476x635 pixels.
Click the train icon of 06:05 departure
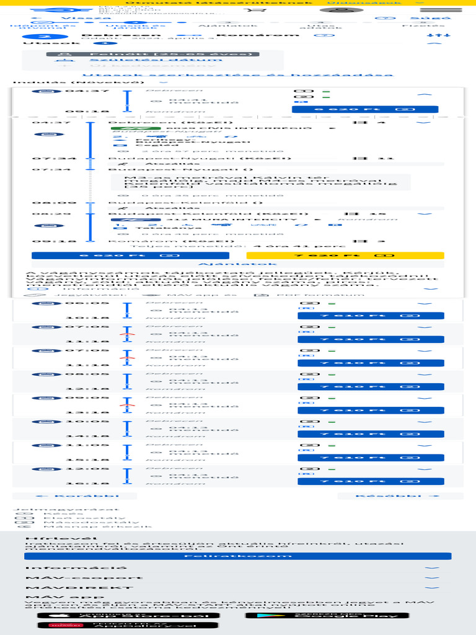click(46, 303)
